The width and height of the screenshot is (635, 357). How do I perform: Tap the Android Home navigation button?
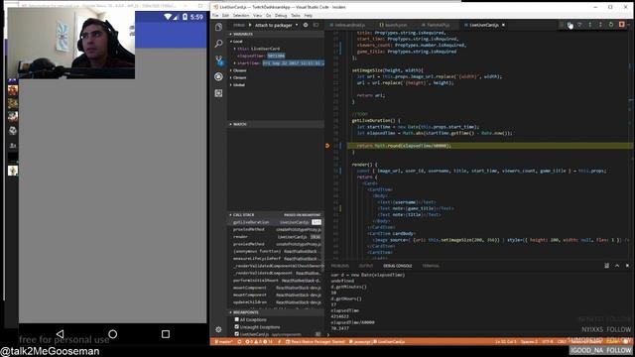click(112, 334)
